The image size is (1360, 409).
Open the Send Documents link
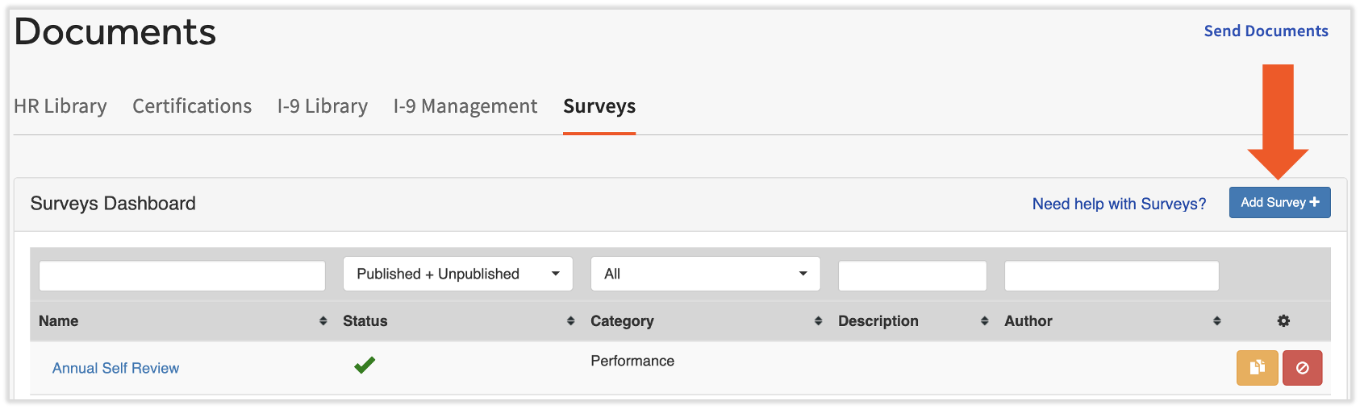(1266, 31)
